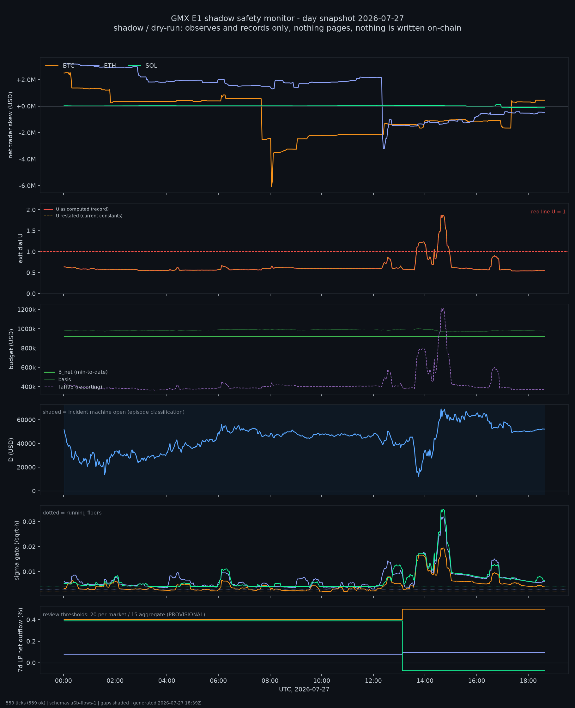The width and height of the screenshot is (575, 708).
Task: Click the 'sigma gate (/sqrt-h)' axis label
Action: (17, 550)
